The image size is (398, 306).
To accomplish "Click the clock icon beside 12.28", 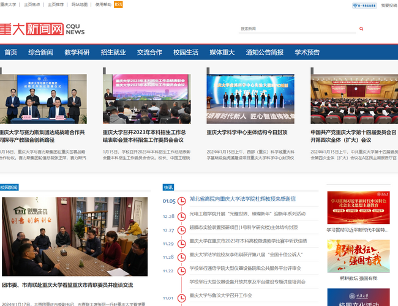I will (x=181, y=217).
